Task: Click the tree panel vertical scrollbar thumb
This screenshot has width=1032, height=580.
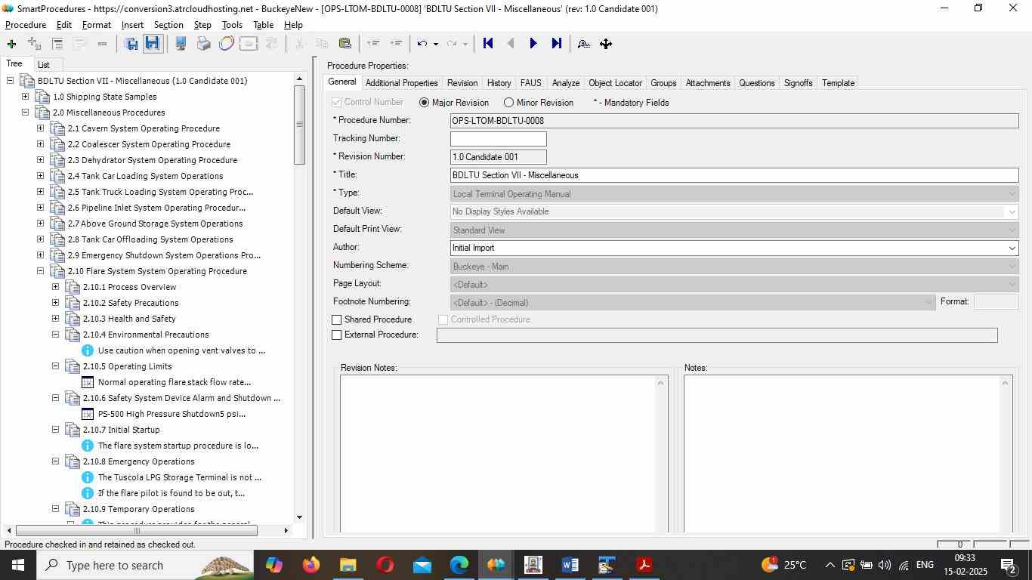Action: coord(299,125)
